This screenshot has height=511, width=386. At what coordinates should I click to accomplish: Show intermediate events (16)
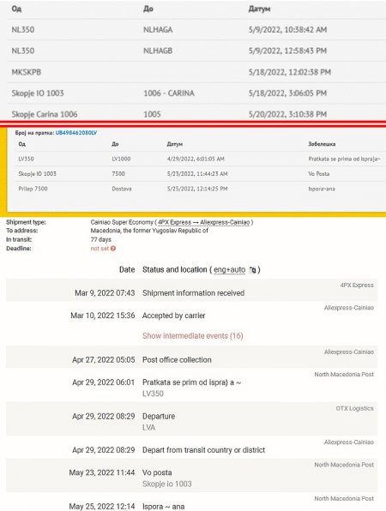click(193, 336)
